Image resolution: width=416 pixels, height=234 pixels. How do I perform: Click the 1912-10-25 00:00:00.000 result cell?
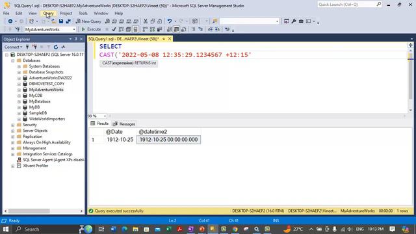(168, 140)
